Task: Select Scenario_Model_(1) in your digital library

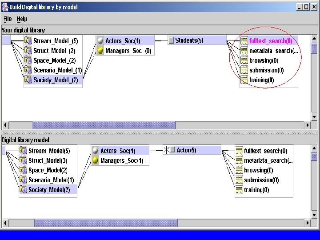Action: 57,70
